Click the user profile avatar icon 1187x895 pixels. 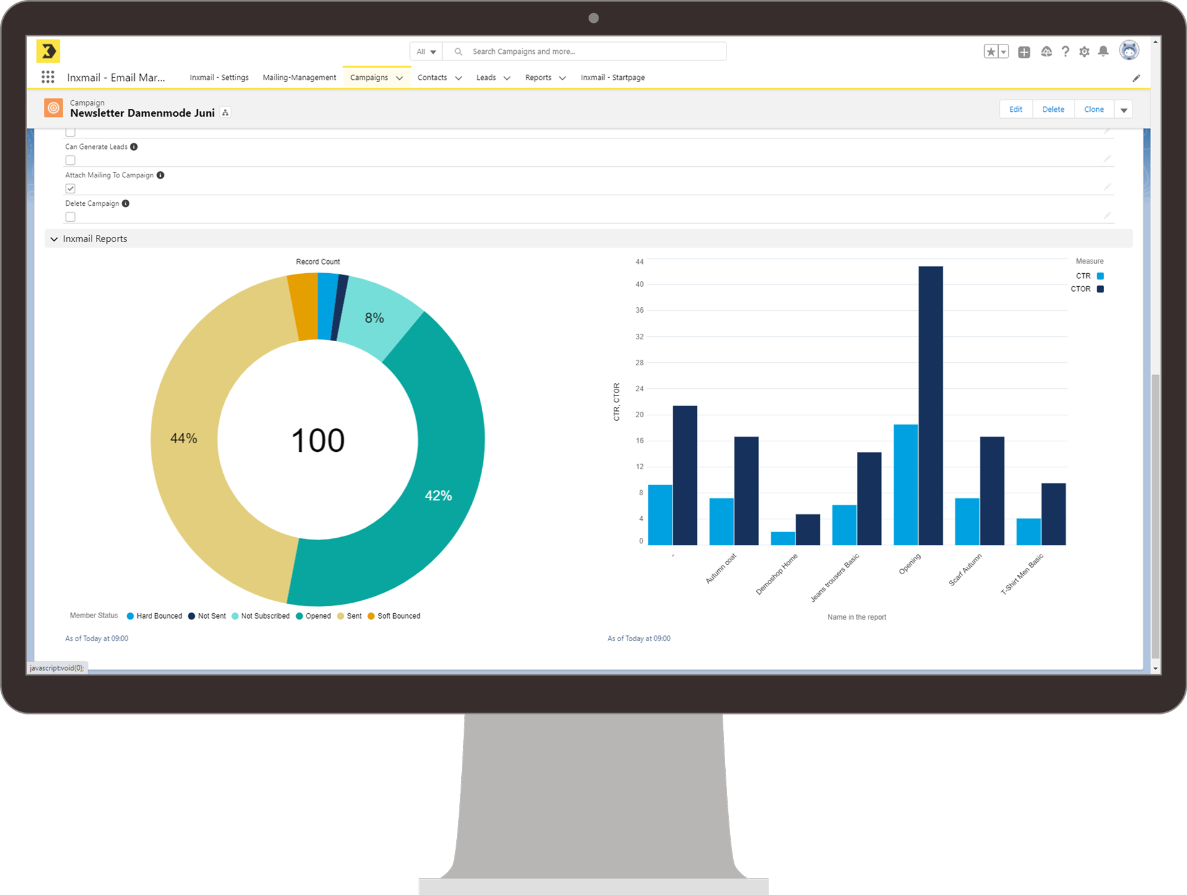click(x=1130, y=51)
